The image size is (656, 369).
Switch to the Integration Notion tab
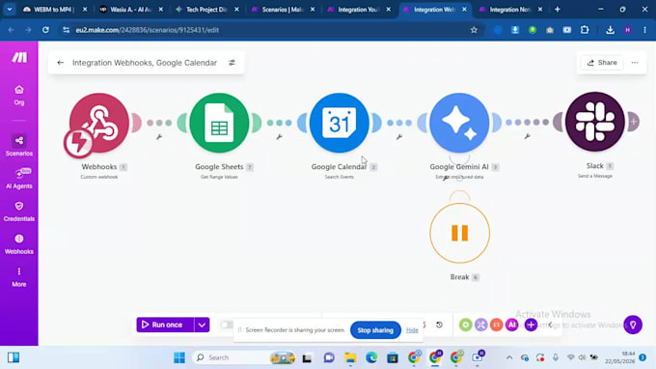tap(510, 10)
